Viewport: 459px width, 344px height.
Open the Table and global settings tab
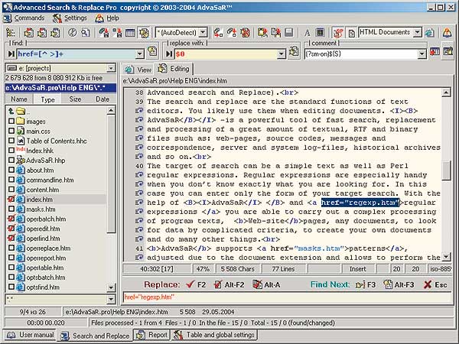point(214,335)
